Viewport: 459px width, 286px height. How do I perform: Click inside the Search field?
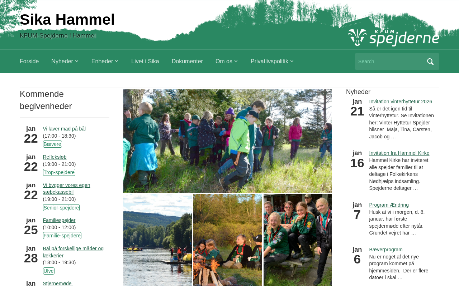coord(388,61)
